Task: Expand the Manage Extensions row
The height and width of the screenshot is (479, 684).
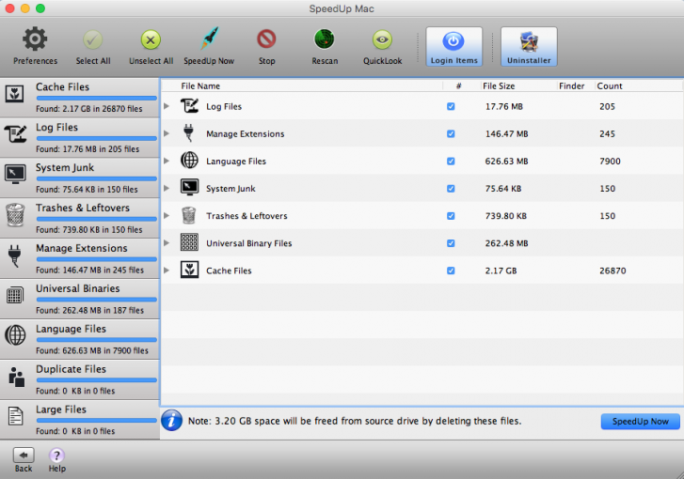Action: (x=167, y=133)
